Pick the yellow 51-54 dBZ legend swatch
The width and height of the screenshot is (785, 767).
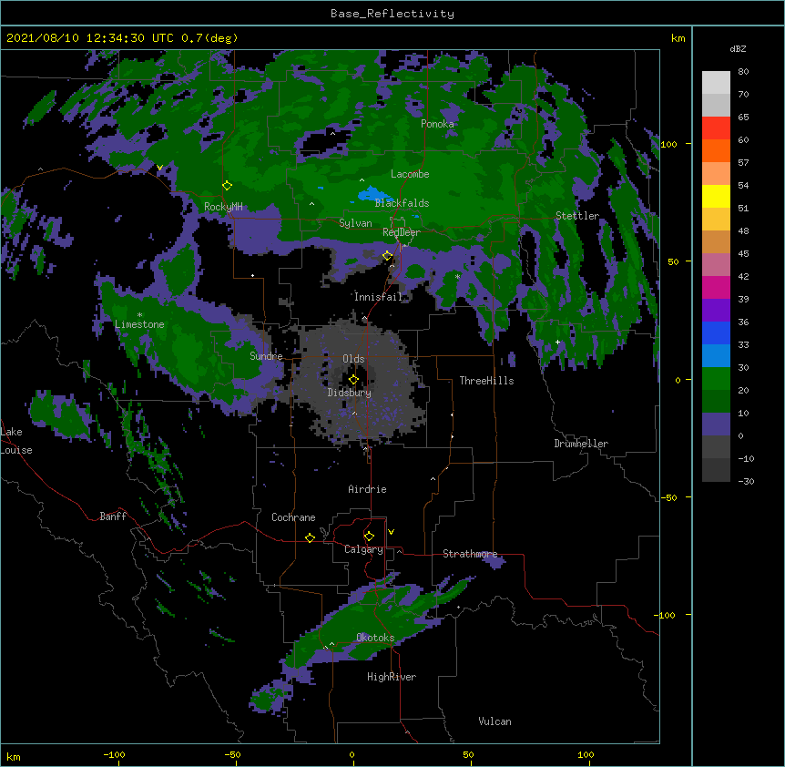[716, 197]
